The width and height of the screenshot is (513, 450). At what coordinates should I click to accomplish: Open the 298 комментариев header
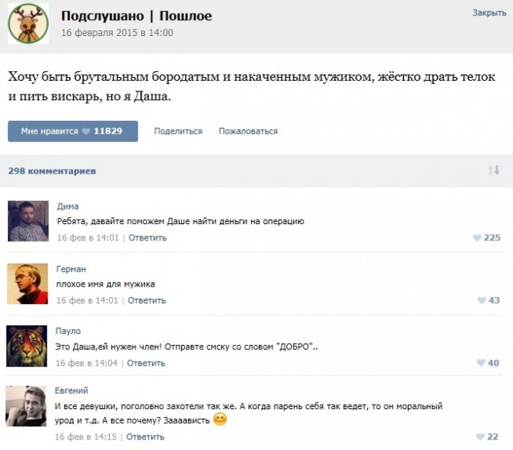click(x=52, y=171)
